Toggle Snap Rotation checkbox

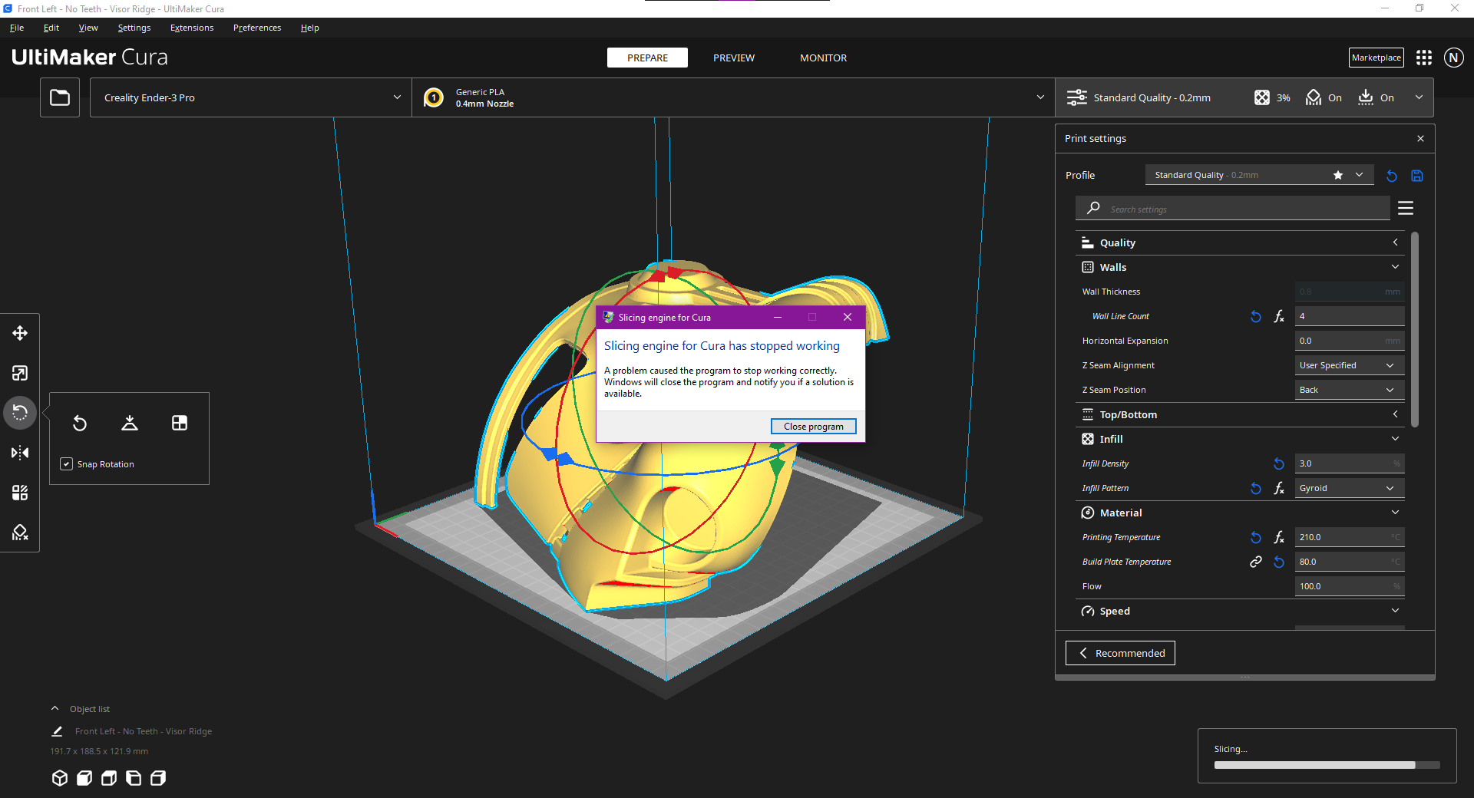point(67,464)
